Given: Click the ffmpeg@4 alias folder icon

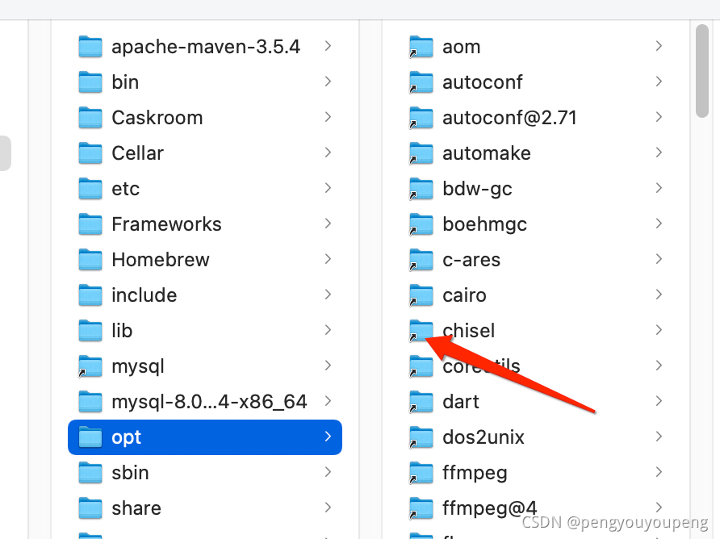Looking at the screenshot, I should pyautogui.click(x=421, y=508).
